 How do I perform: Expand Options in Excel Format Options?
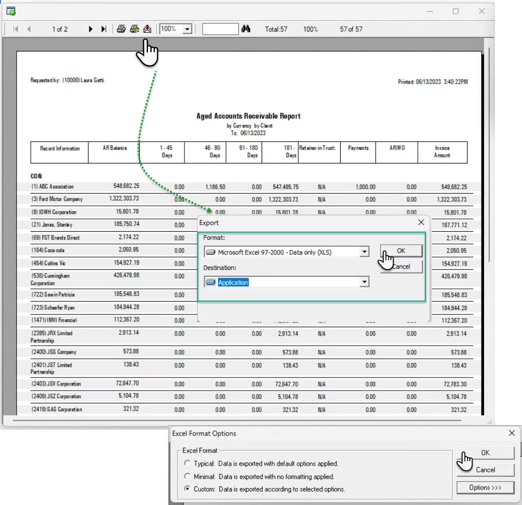(x=485, y=488)
